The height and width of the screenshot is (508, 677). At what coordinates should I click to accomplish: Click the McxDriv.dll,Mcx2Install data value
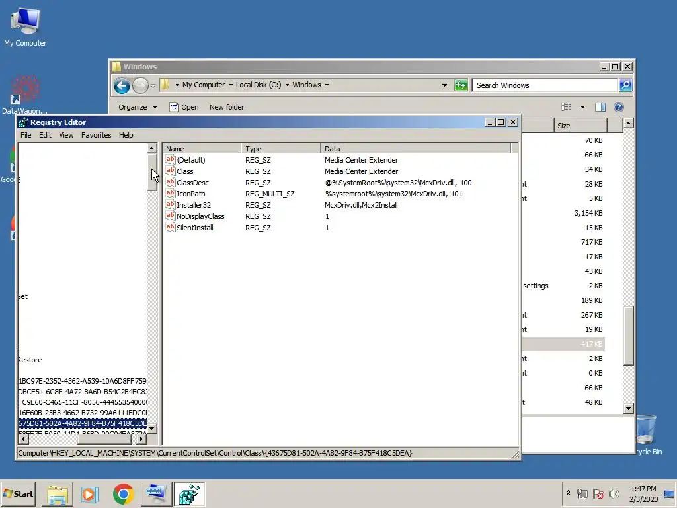(361, 205)
